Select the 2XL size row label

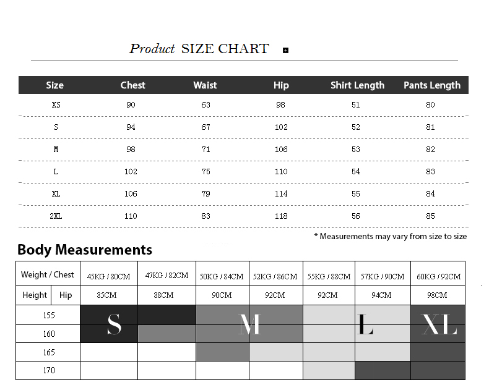click(x=56, y=216)
